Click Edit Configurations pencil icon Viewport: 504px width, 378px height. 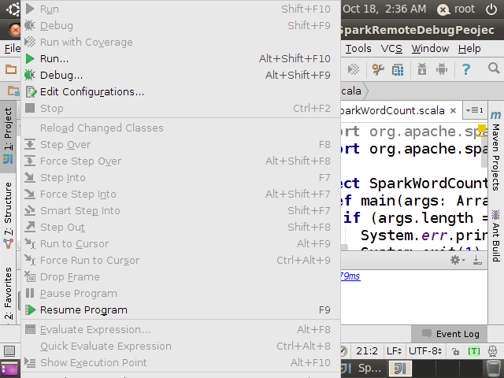click(31, 92)
